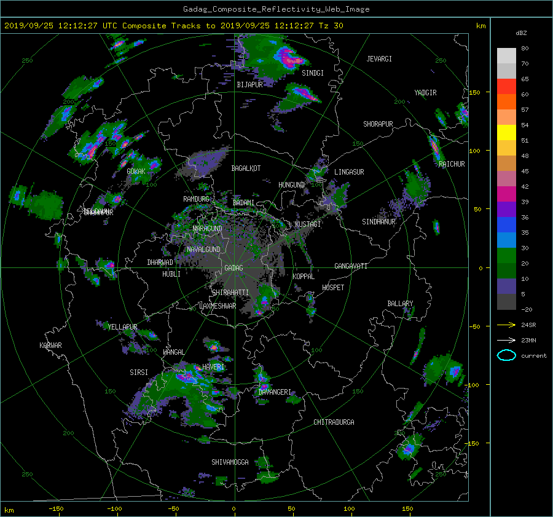Click the km unit label at bottom left
The width and height of the screenshot is (553, 517).
click(9, 510)
